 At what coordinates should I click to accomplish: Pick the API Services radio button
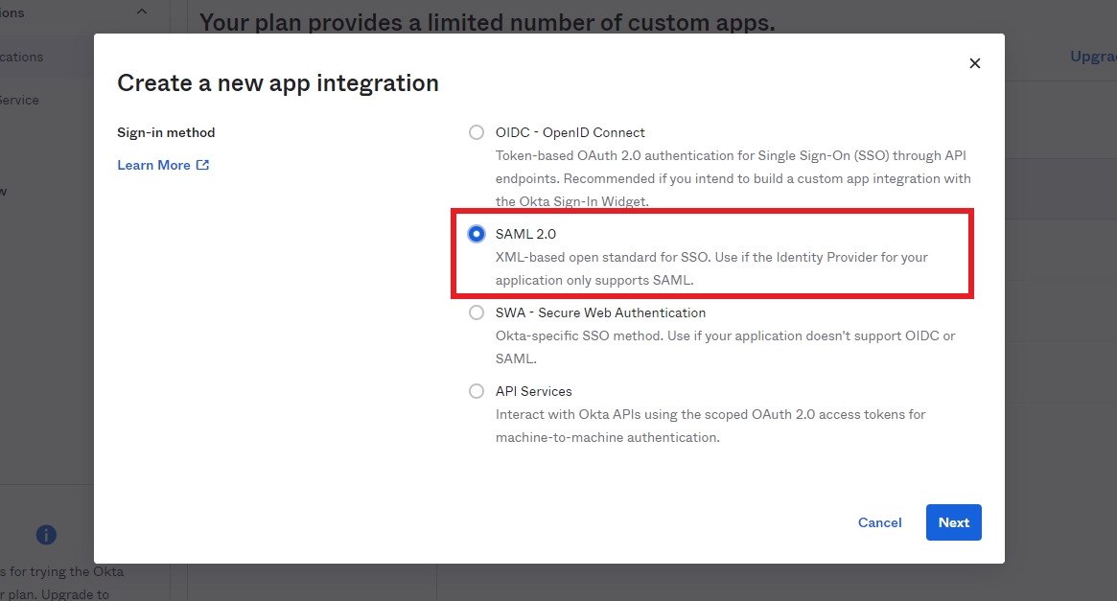pos(477,391)
